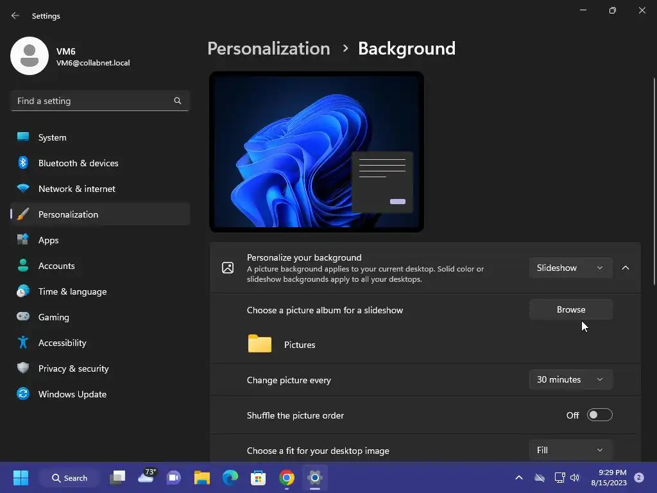The image size is (657, 493).
Task: Select the Pictures album label
Action: [300, 345]
